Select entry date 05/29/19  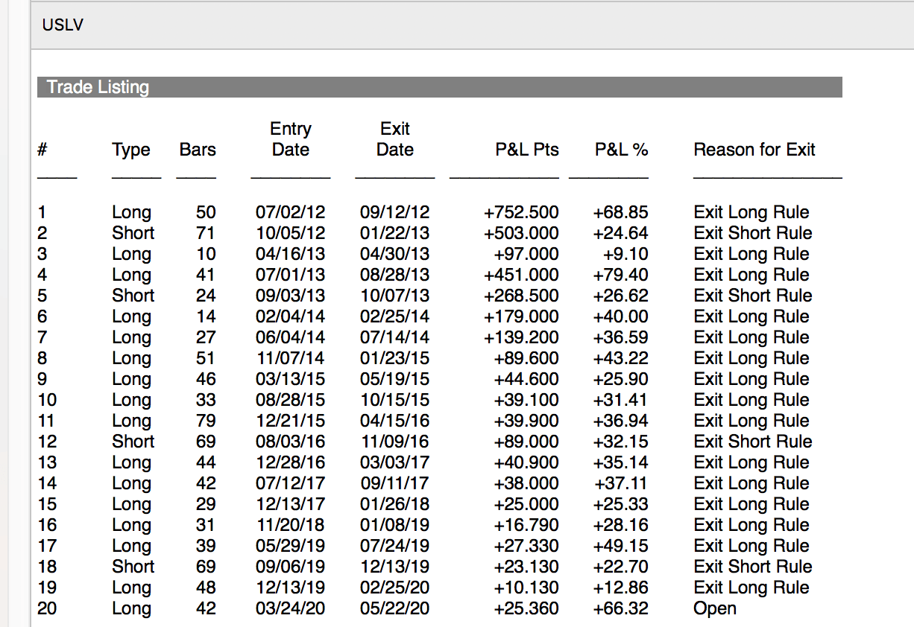coord(291,546)
